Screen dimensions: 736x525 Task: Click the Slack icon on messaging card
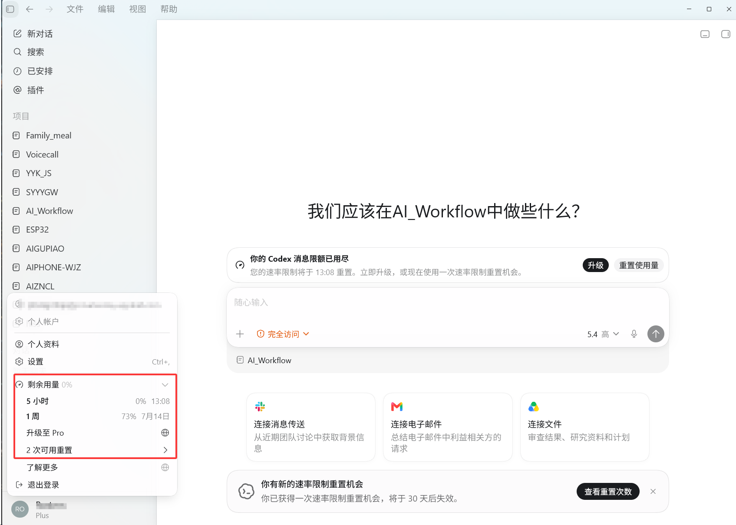260,407
